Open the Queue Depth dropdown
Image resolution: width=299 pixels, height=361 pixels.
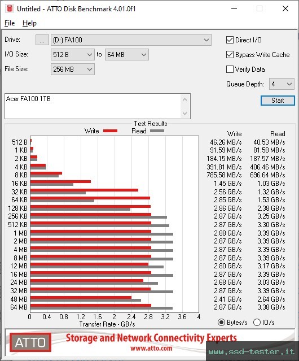pos(282,84)
